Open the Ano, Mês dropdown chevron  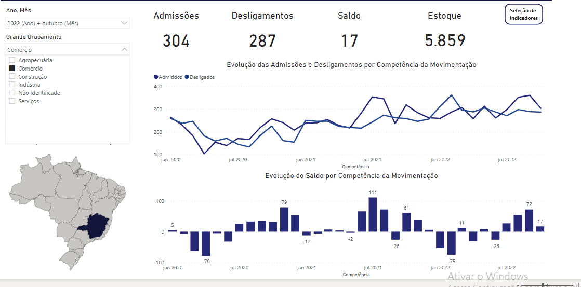point(124,23)
